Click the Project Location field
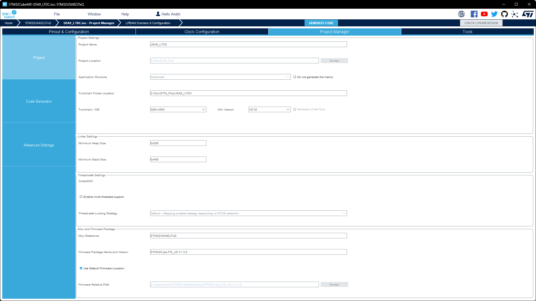The width and height of the screenshot is (536, 301). [234, 61]
